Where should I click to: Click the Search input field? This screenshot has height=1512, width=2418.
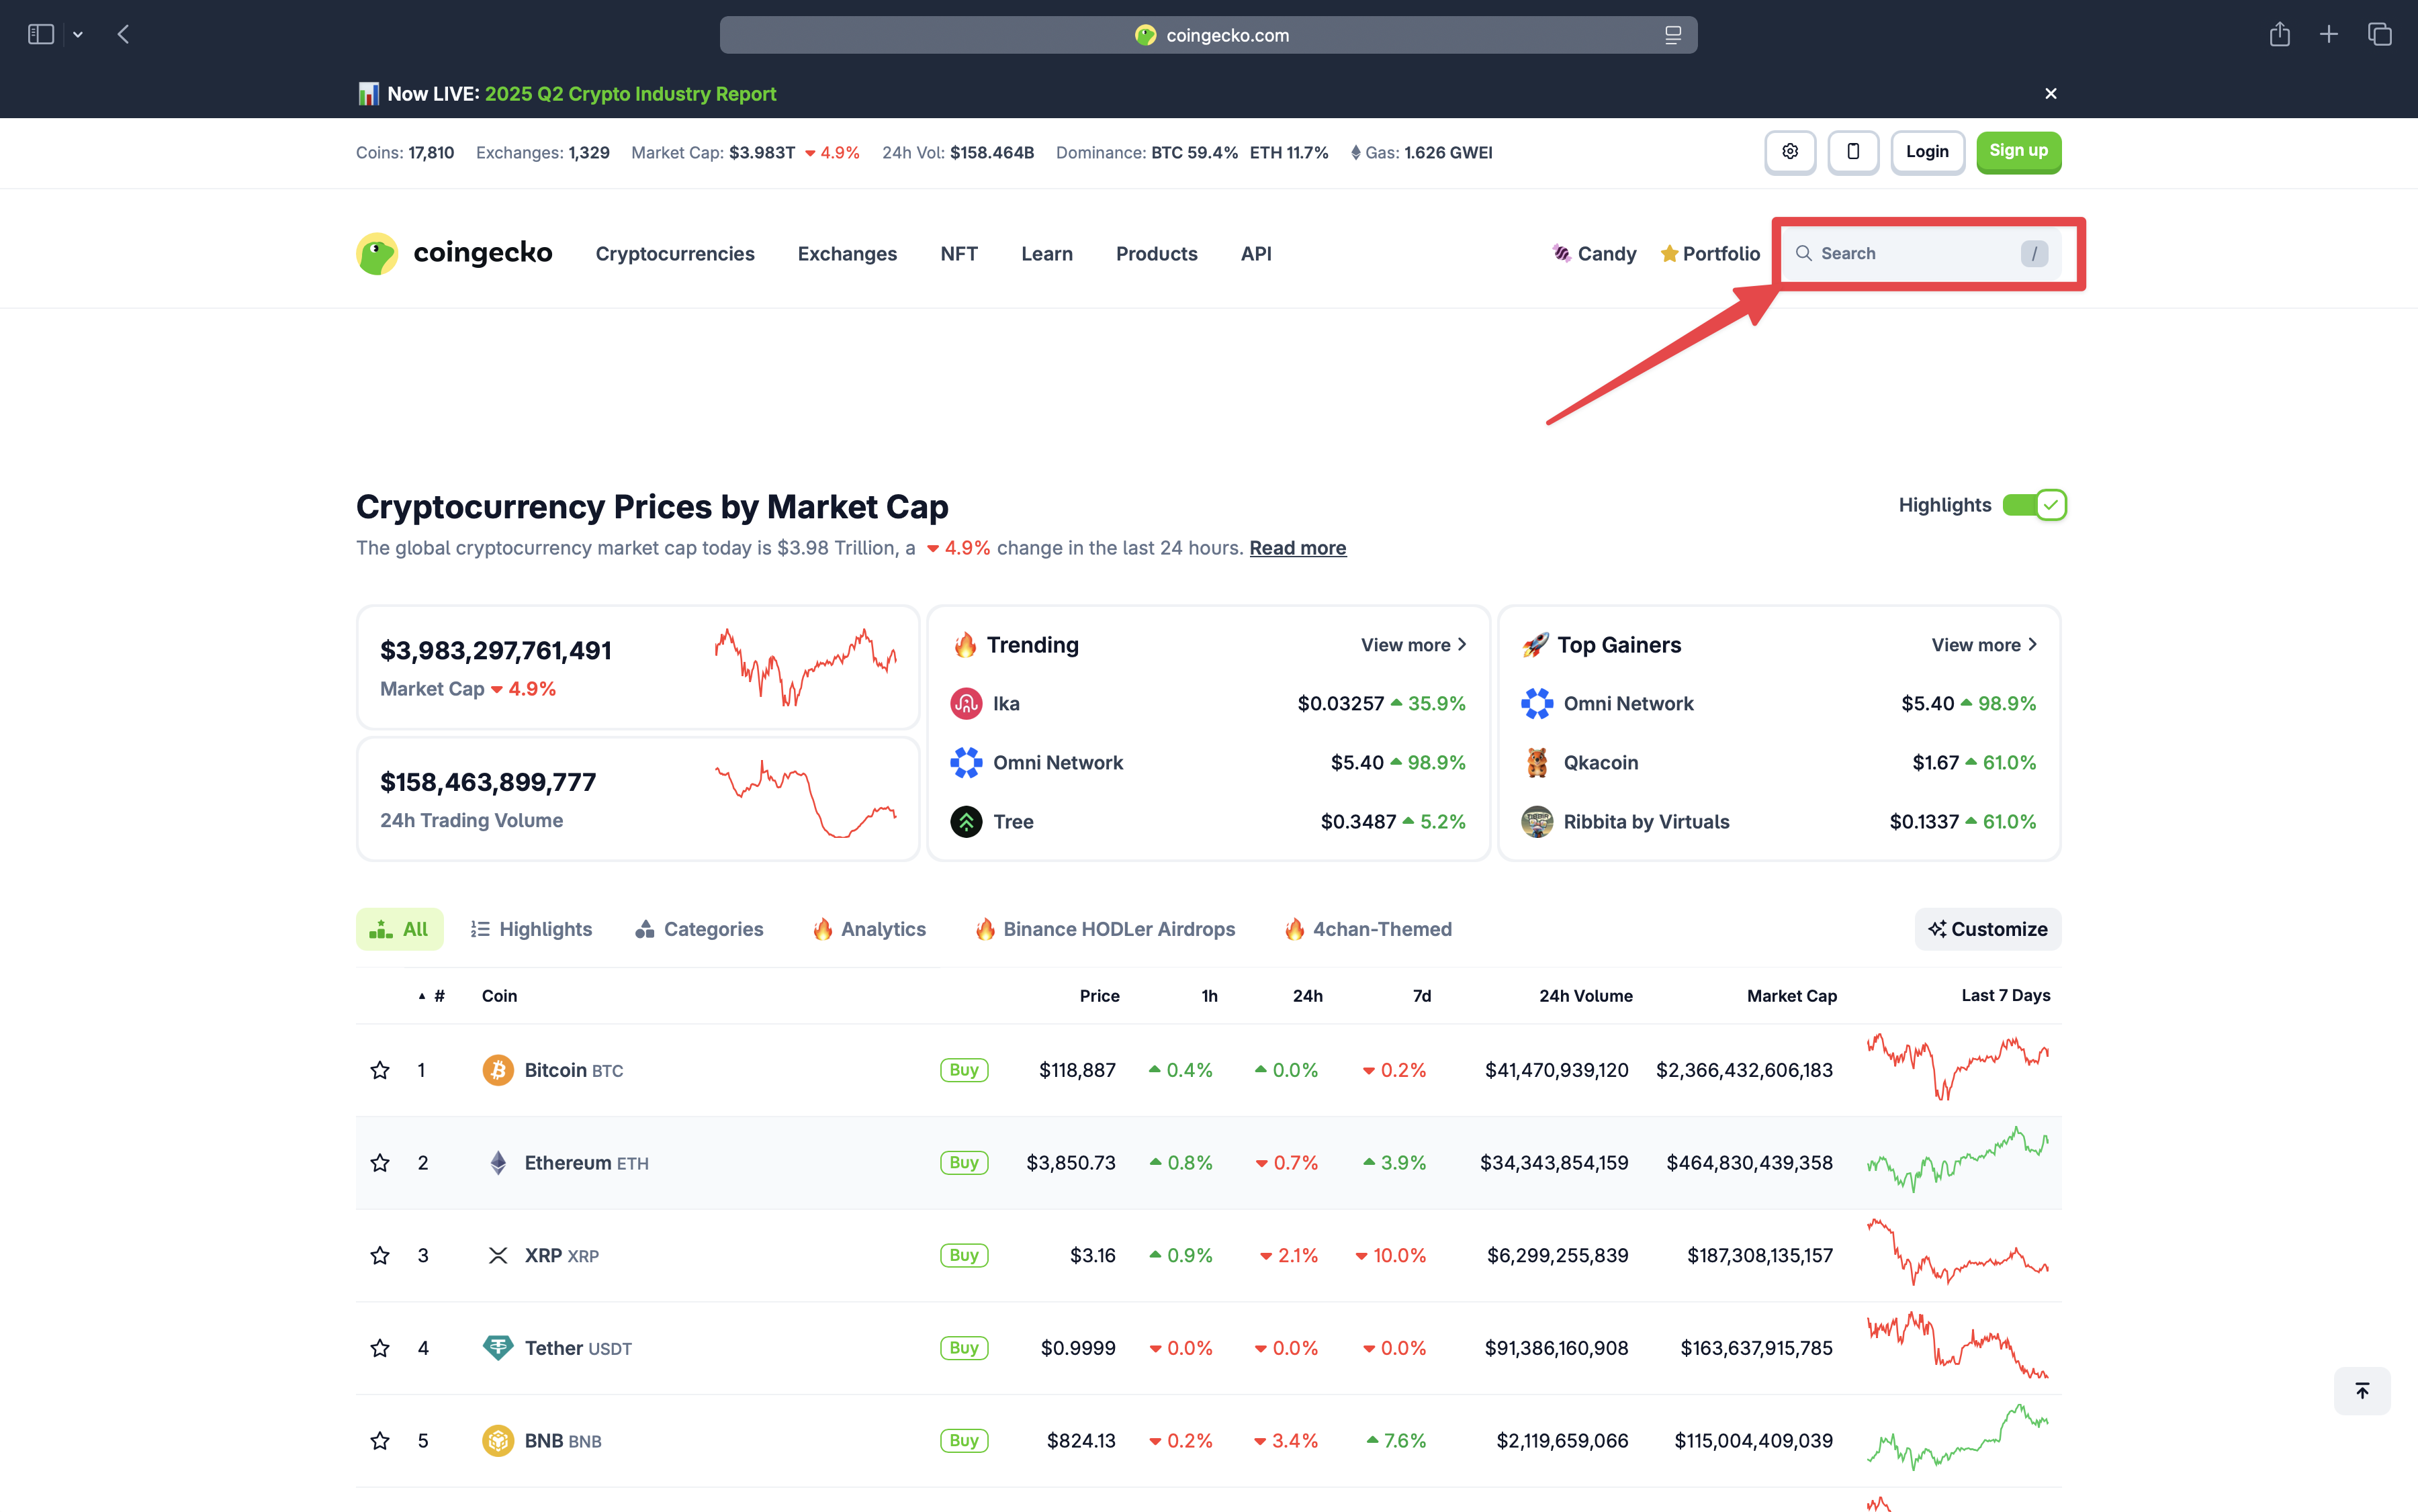[x=1922, y=253]
